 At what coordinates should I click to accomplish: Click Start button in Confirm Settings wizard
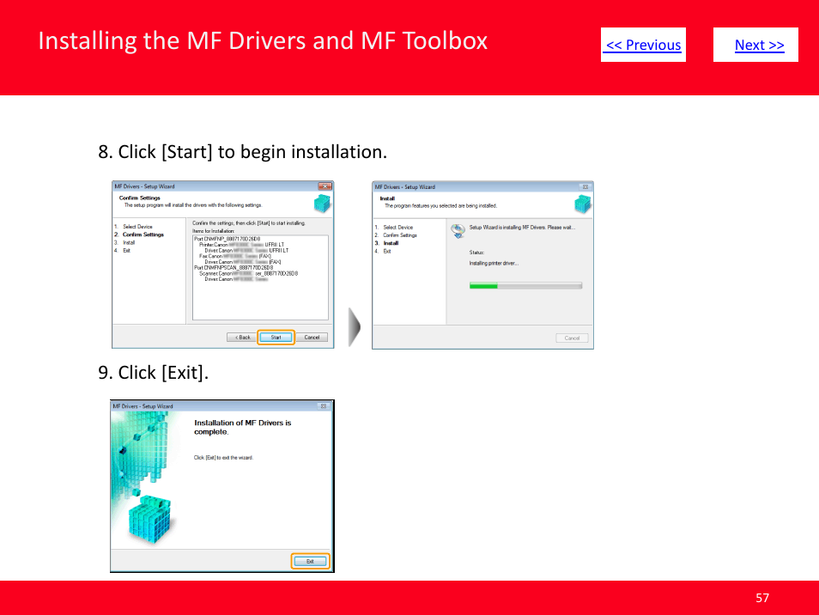pos(276,338)
